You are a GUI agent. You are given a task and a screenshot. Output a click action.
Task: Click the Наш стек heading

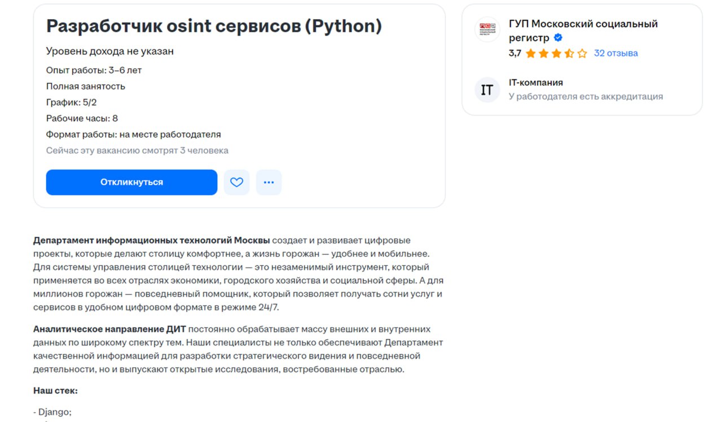coord(54,391)
